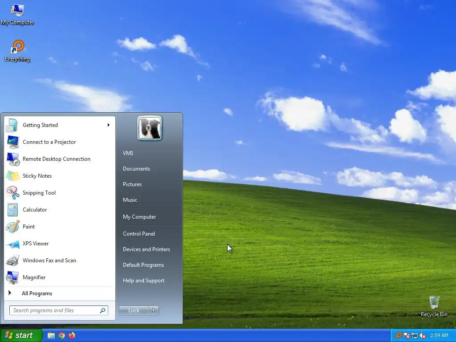Click the Magnifier text label
Screen dimensions: 456x342
coord(34,277)
